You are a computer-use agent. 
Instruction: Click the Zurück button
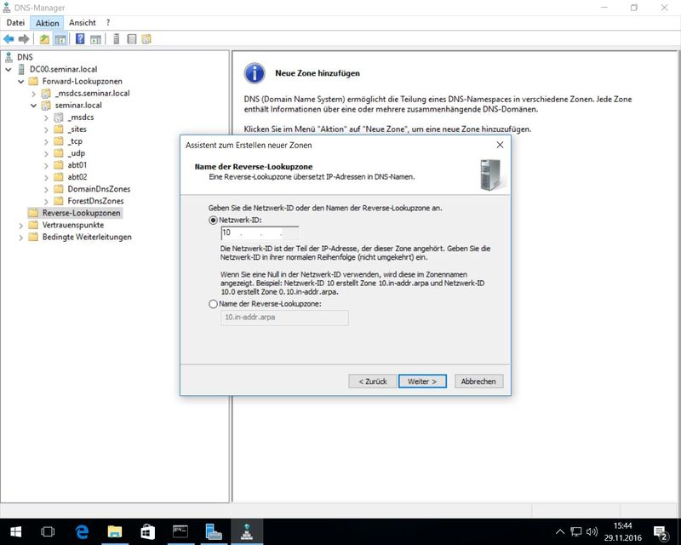click(x=373, y=381)
